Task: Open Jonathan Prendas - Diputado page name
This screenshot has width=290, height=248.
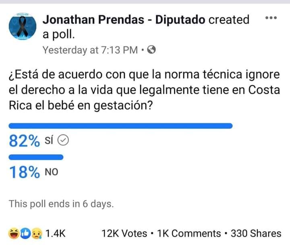Action: [124, 19]
